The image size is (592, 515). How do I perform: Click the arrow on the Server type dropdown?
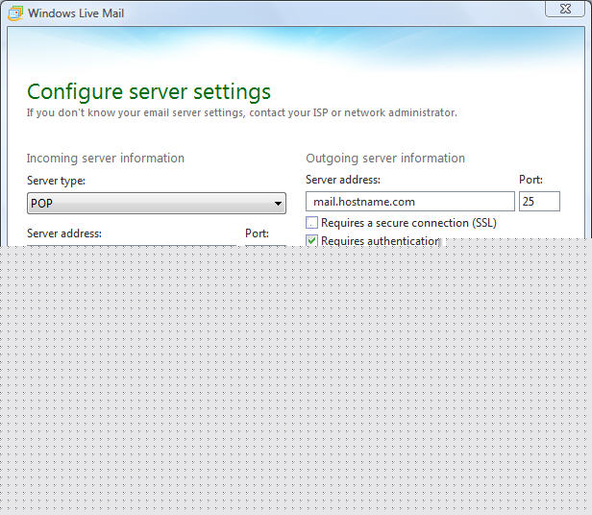point(278,204)
